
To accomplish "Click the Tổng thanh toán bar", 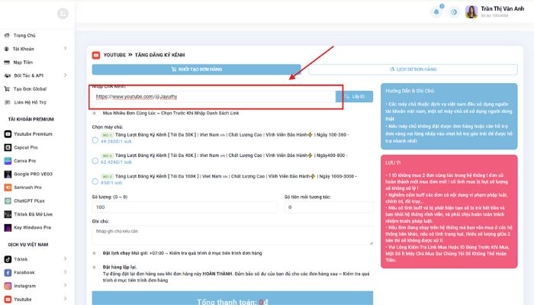I will (x=232, y=298).
